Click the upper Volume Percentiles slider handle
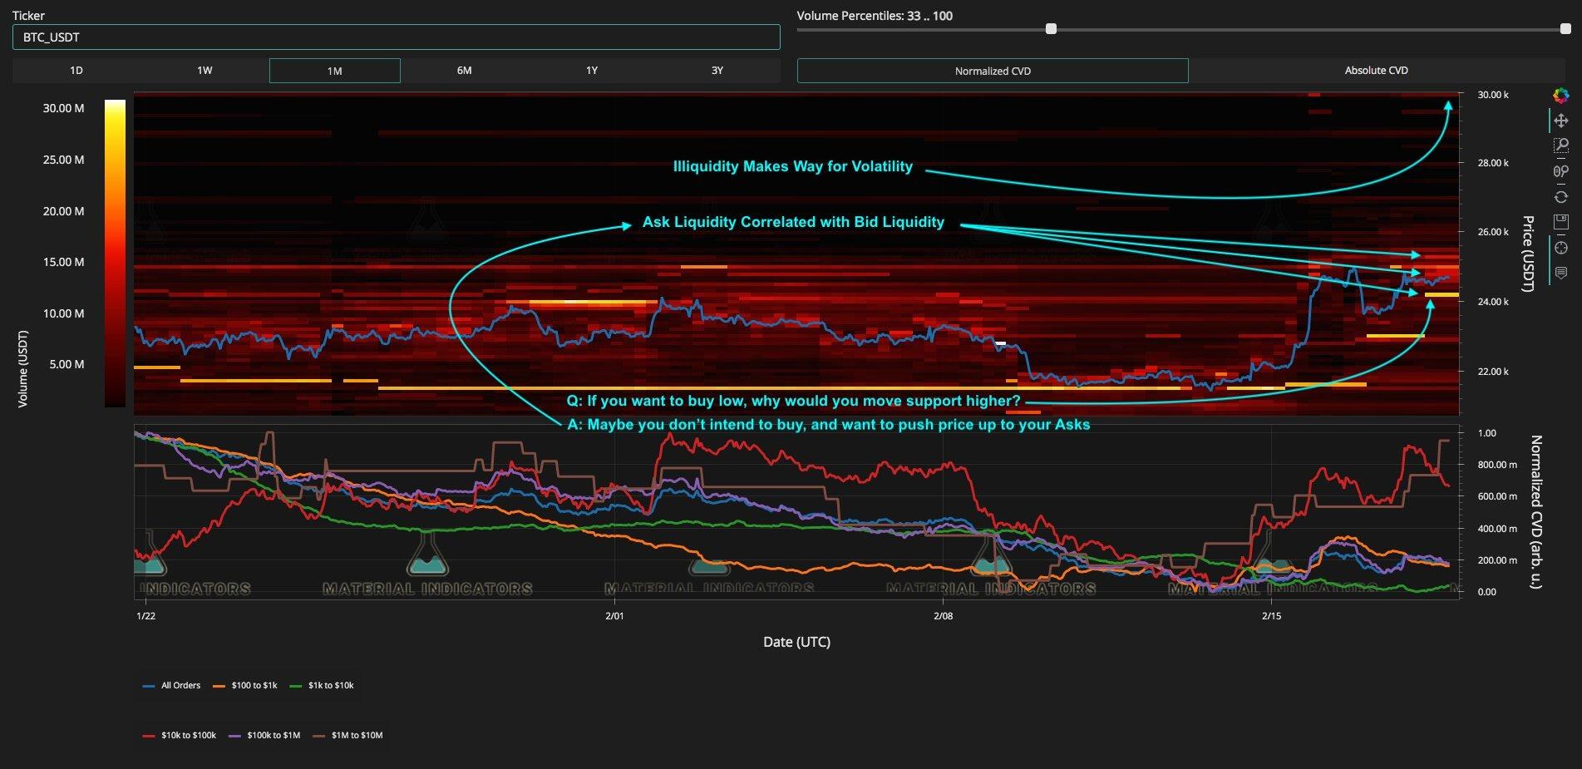The width and height of the screenshot is (1582, 769). pos(1565,29)
